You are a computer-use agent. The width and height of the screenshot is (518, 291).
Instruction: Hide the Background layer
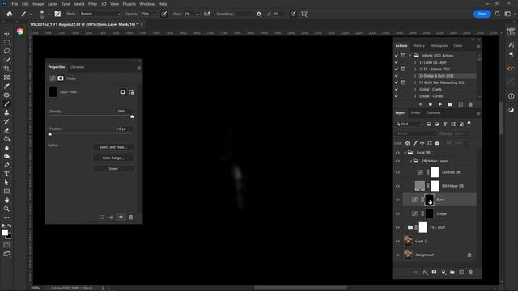tap(397, 255)
